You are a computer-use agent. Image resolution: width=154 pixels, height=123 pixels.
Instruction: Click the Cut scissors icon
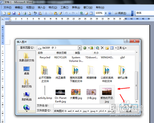click(46, 13)
